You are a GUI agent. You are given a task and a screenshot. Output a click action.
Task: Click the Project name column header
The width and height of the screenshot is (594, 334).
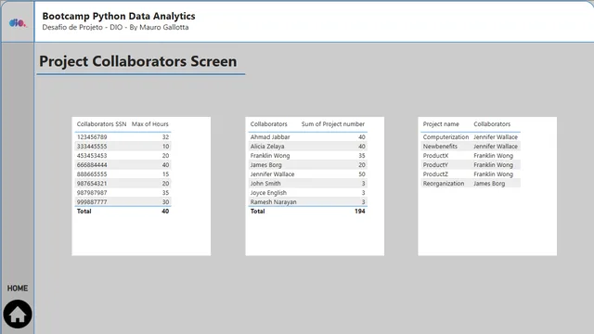point(441,124)
